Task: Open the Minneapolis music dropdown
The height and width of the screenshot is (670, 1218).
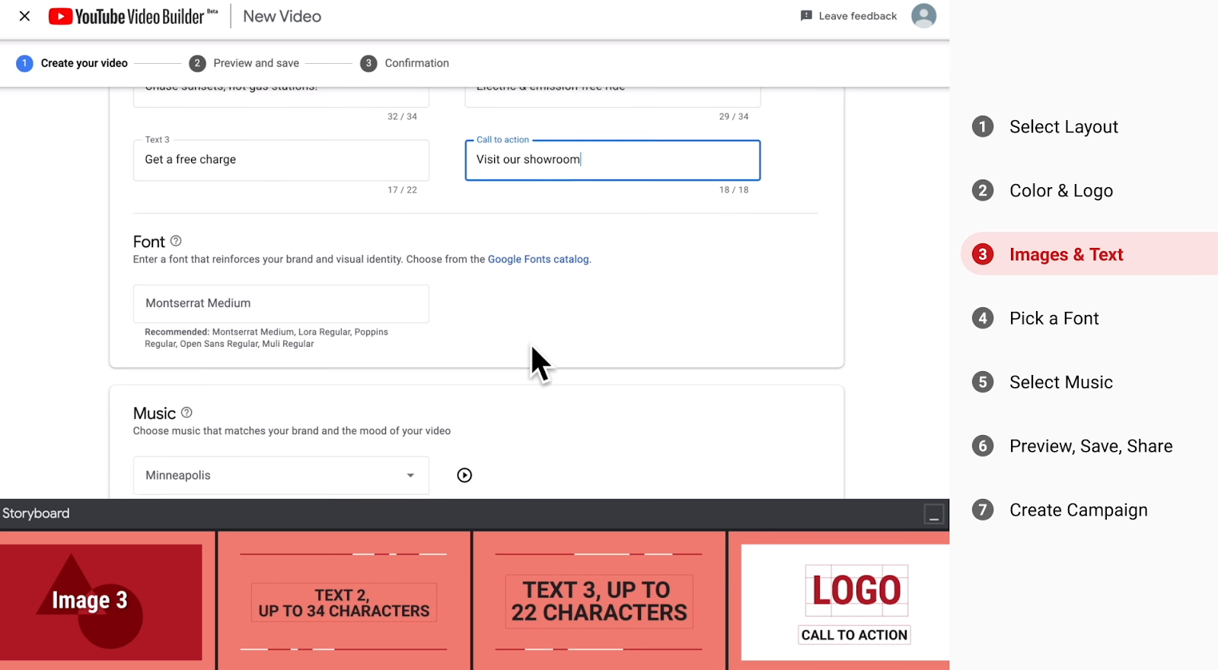Action: (281, 475)
